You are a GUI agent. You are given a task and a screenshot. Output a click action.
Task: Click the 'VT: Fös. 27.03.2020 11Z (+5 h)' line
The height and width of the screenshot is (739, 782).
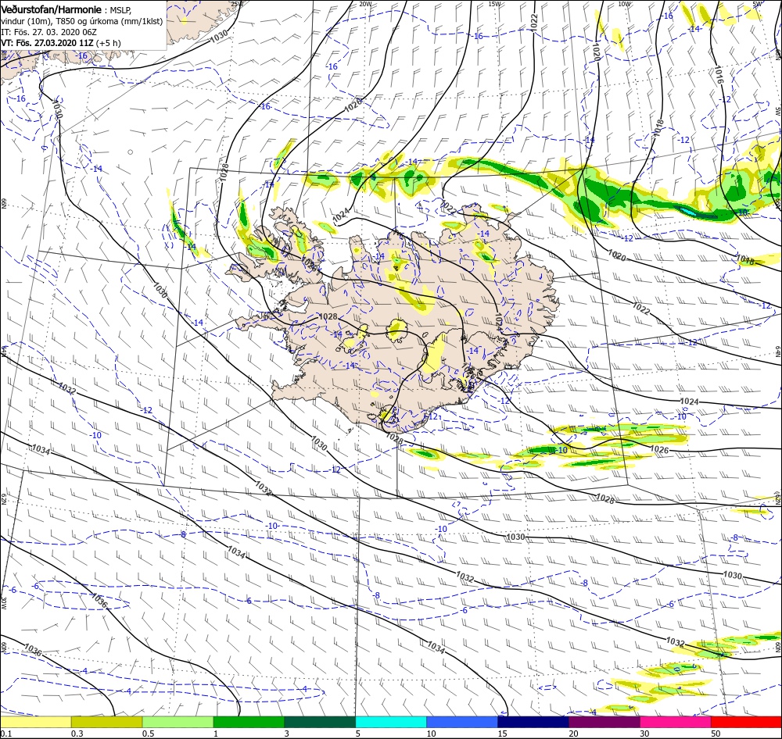[61, 43]
